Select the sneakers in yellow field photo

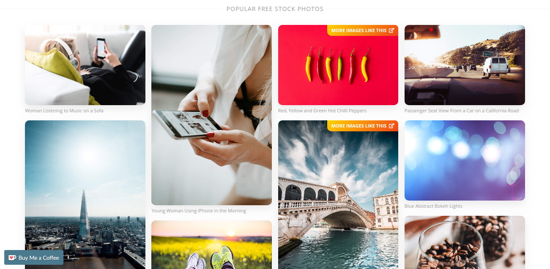(211, 245)
